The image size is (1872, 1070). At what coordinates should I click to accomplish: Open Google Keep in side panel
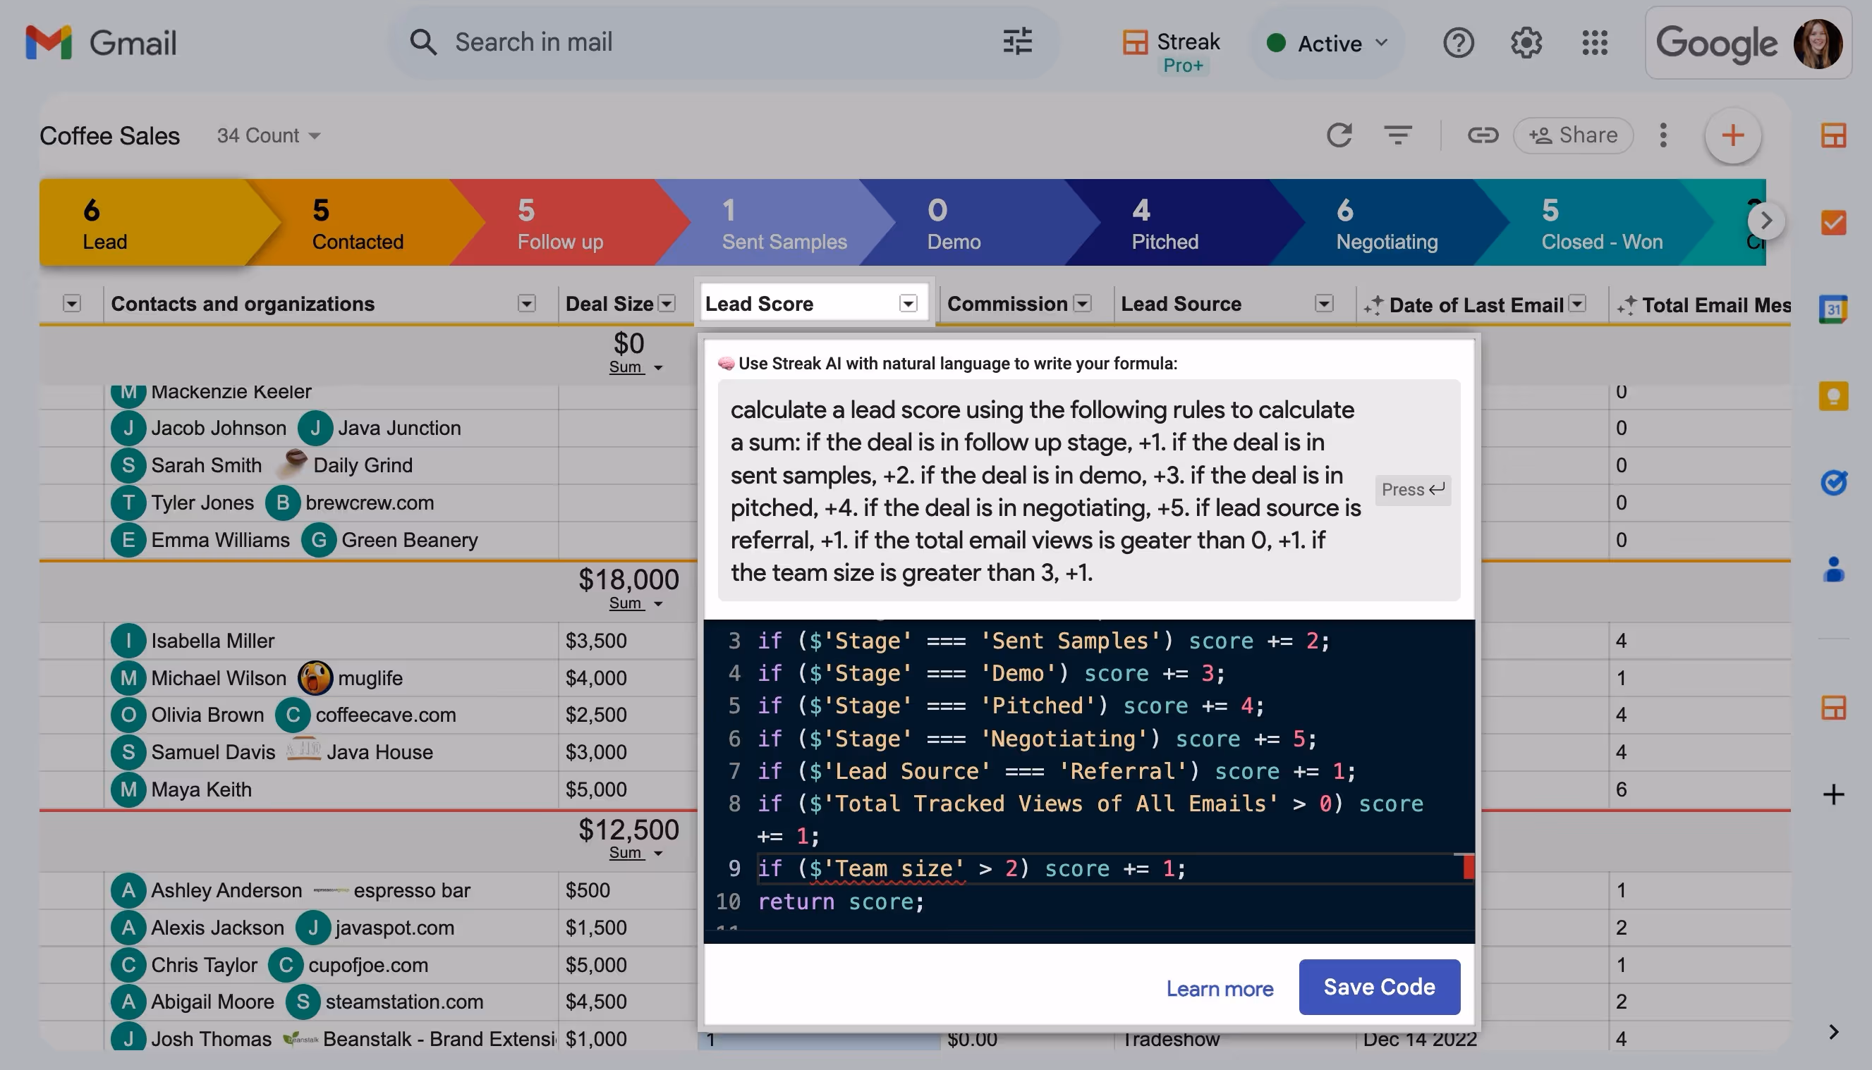[x=1833, y=396]
